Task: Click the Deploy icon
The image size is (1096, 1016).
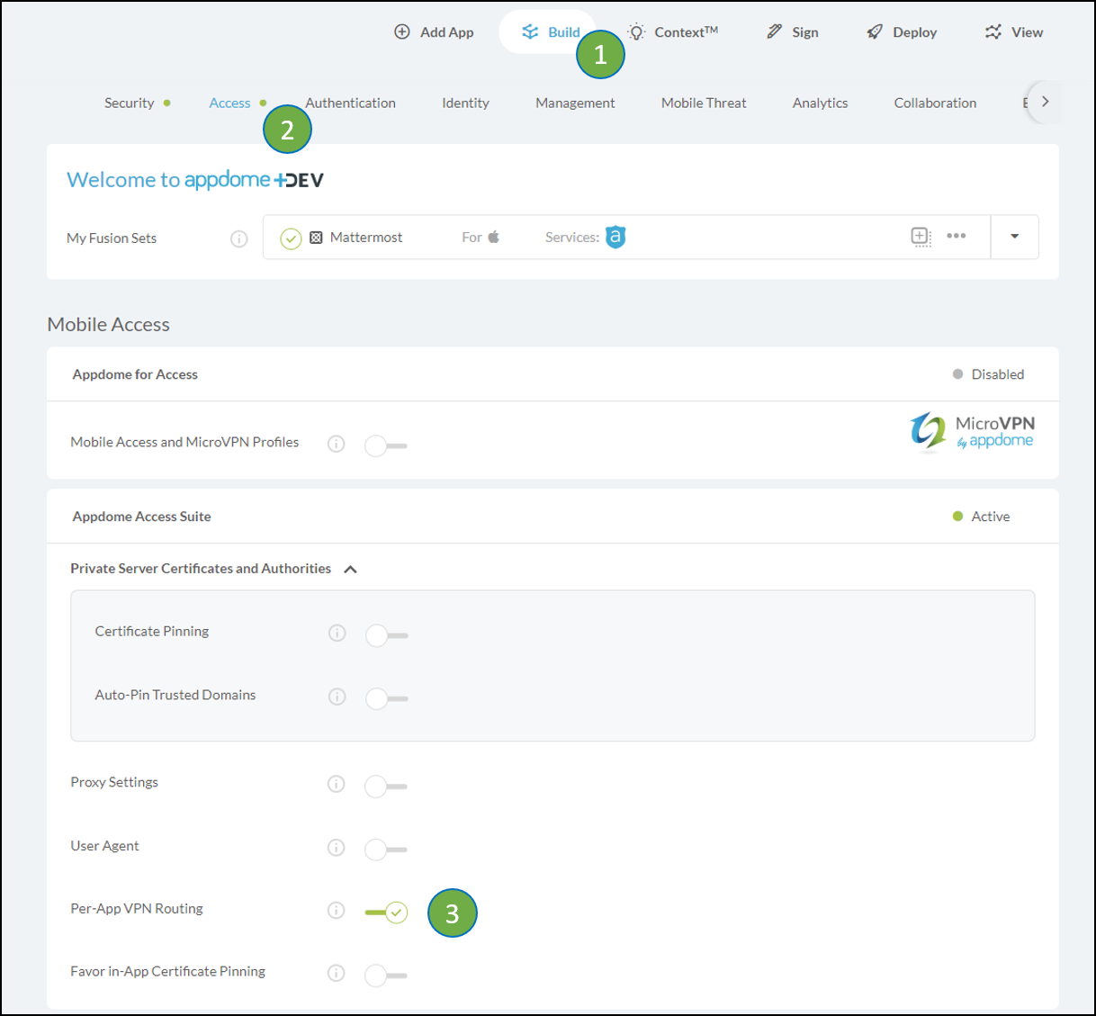Action: [874, 31]
